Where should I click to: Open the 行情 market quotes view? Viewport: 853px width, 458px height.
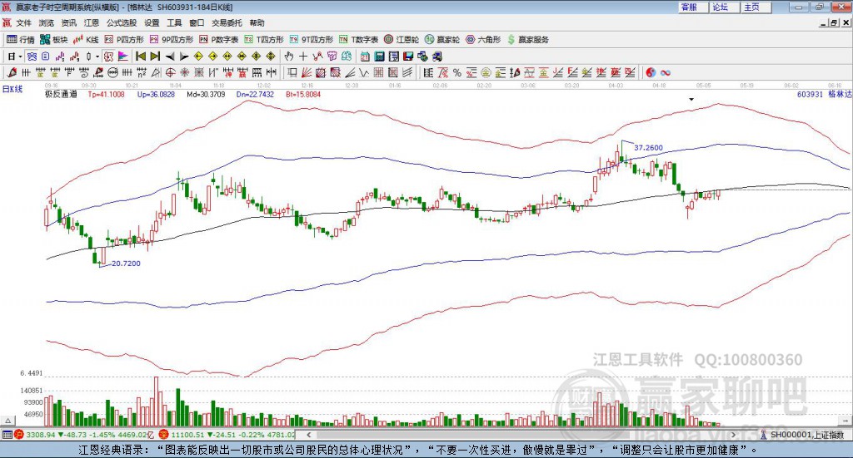tap(20, 40)
